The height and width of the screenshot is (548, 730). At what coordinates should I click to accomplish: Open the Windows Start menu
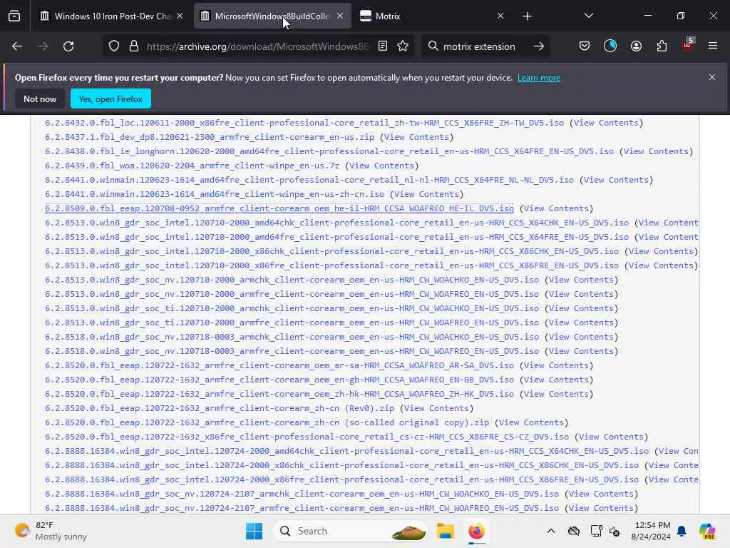point(255,531)
